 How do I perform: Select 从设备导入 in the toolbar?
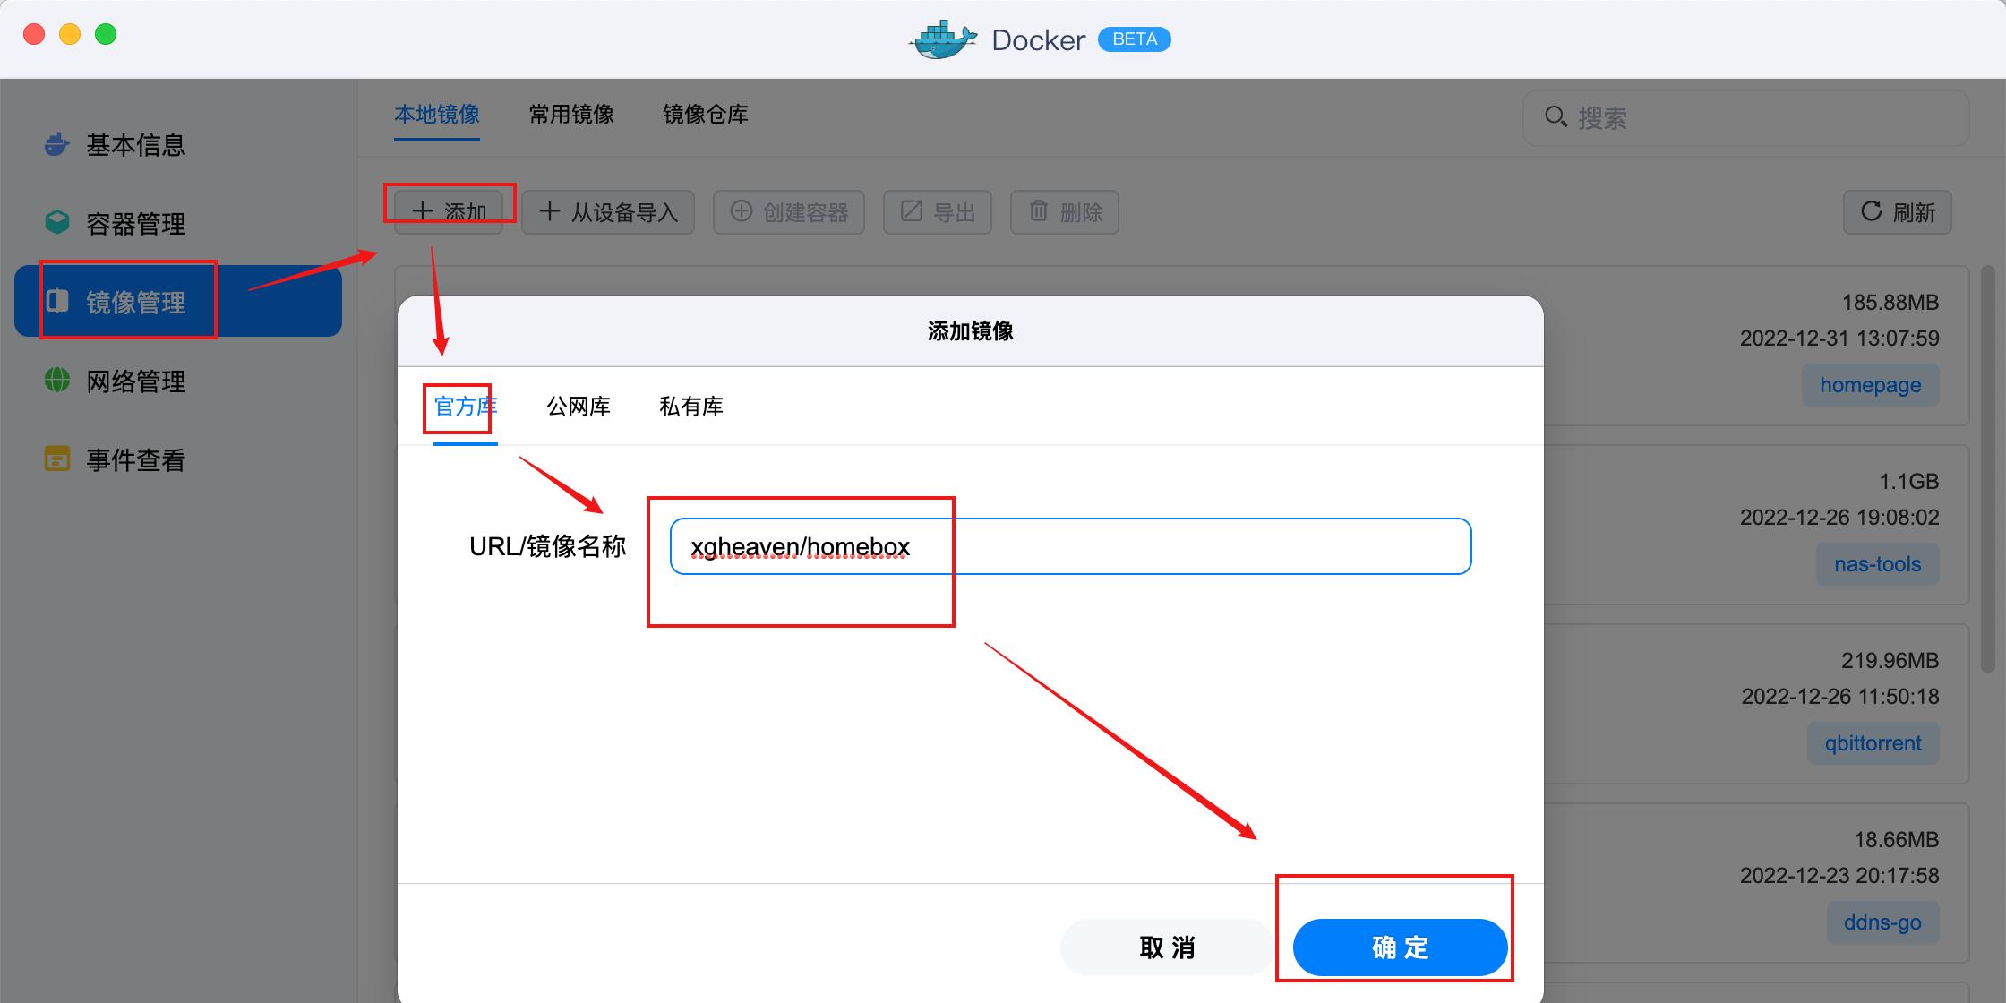click(607, 211)
